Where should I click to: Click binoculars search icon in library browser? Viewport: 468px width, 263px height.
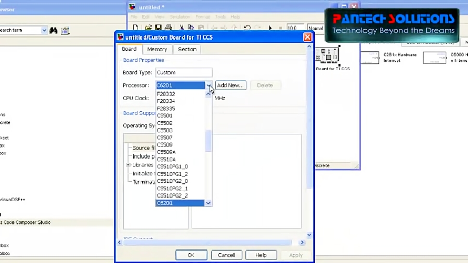[x=54, y=30]
